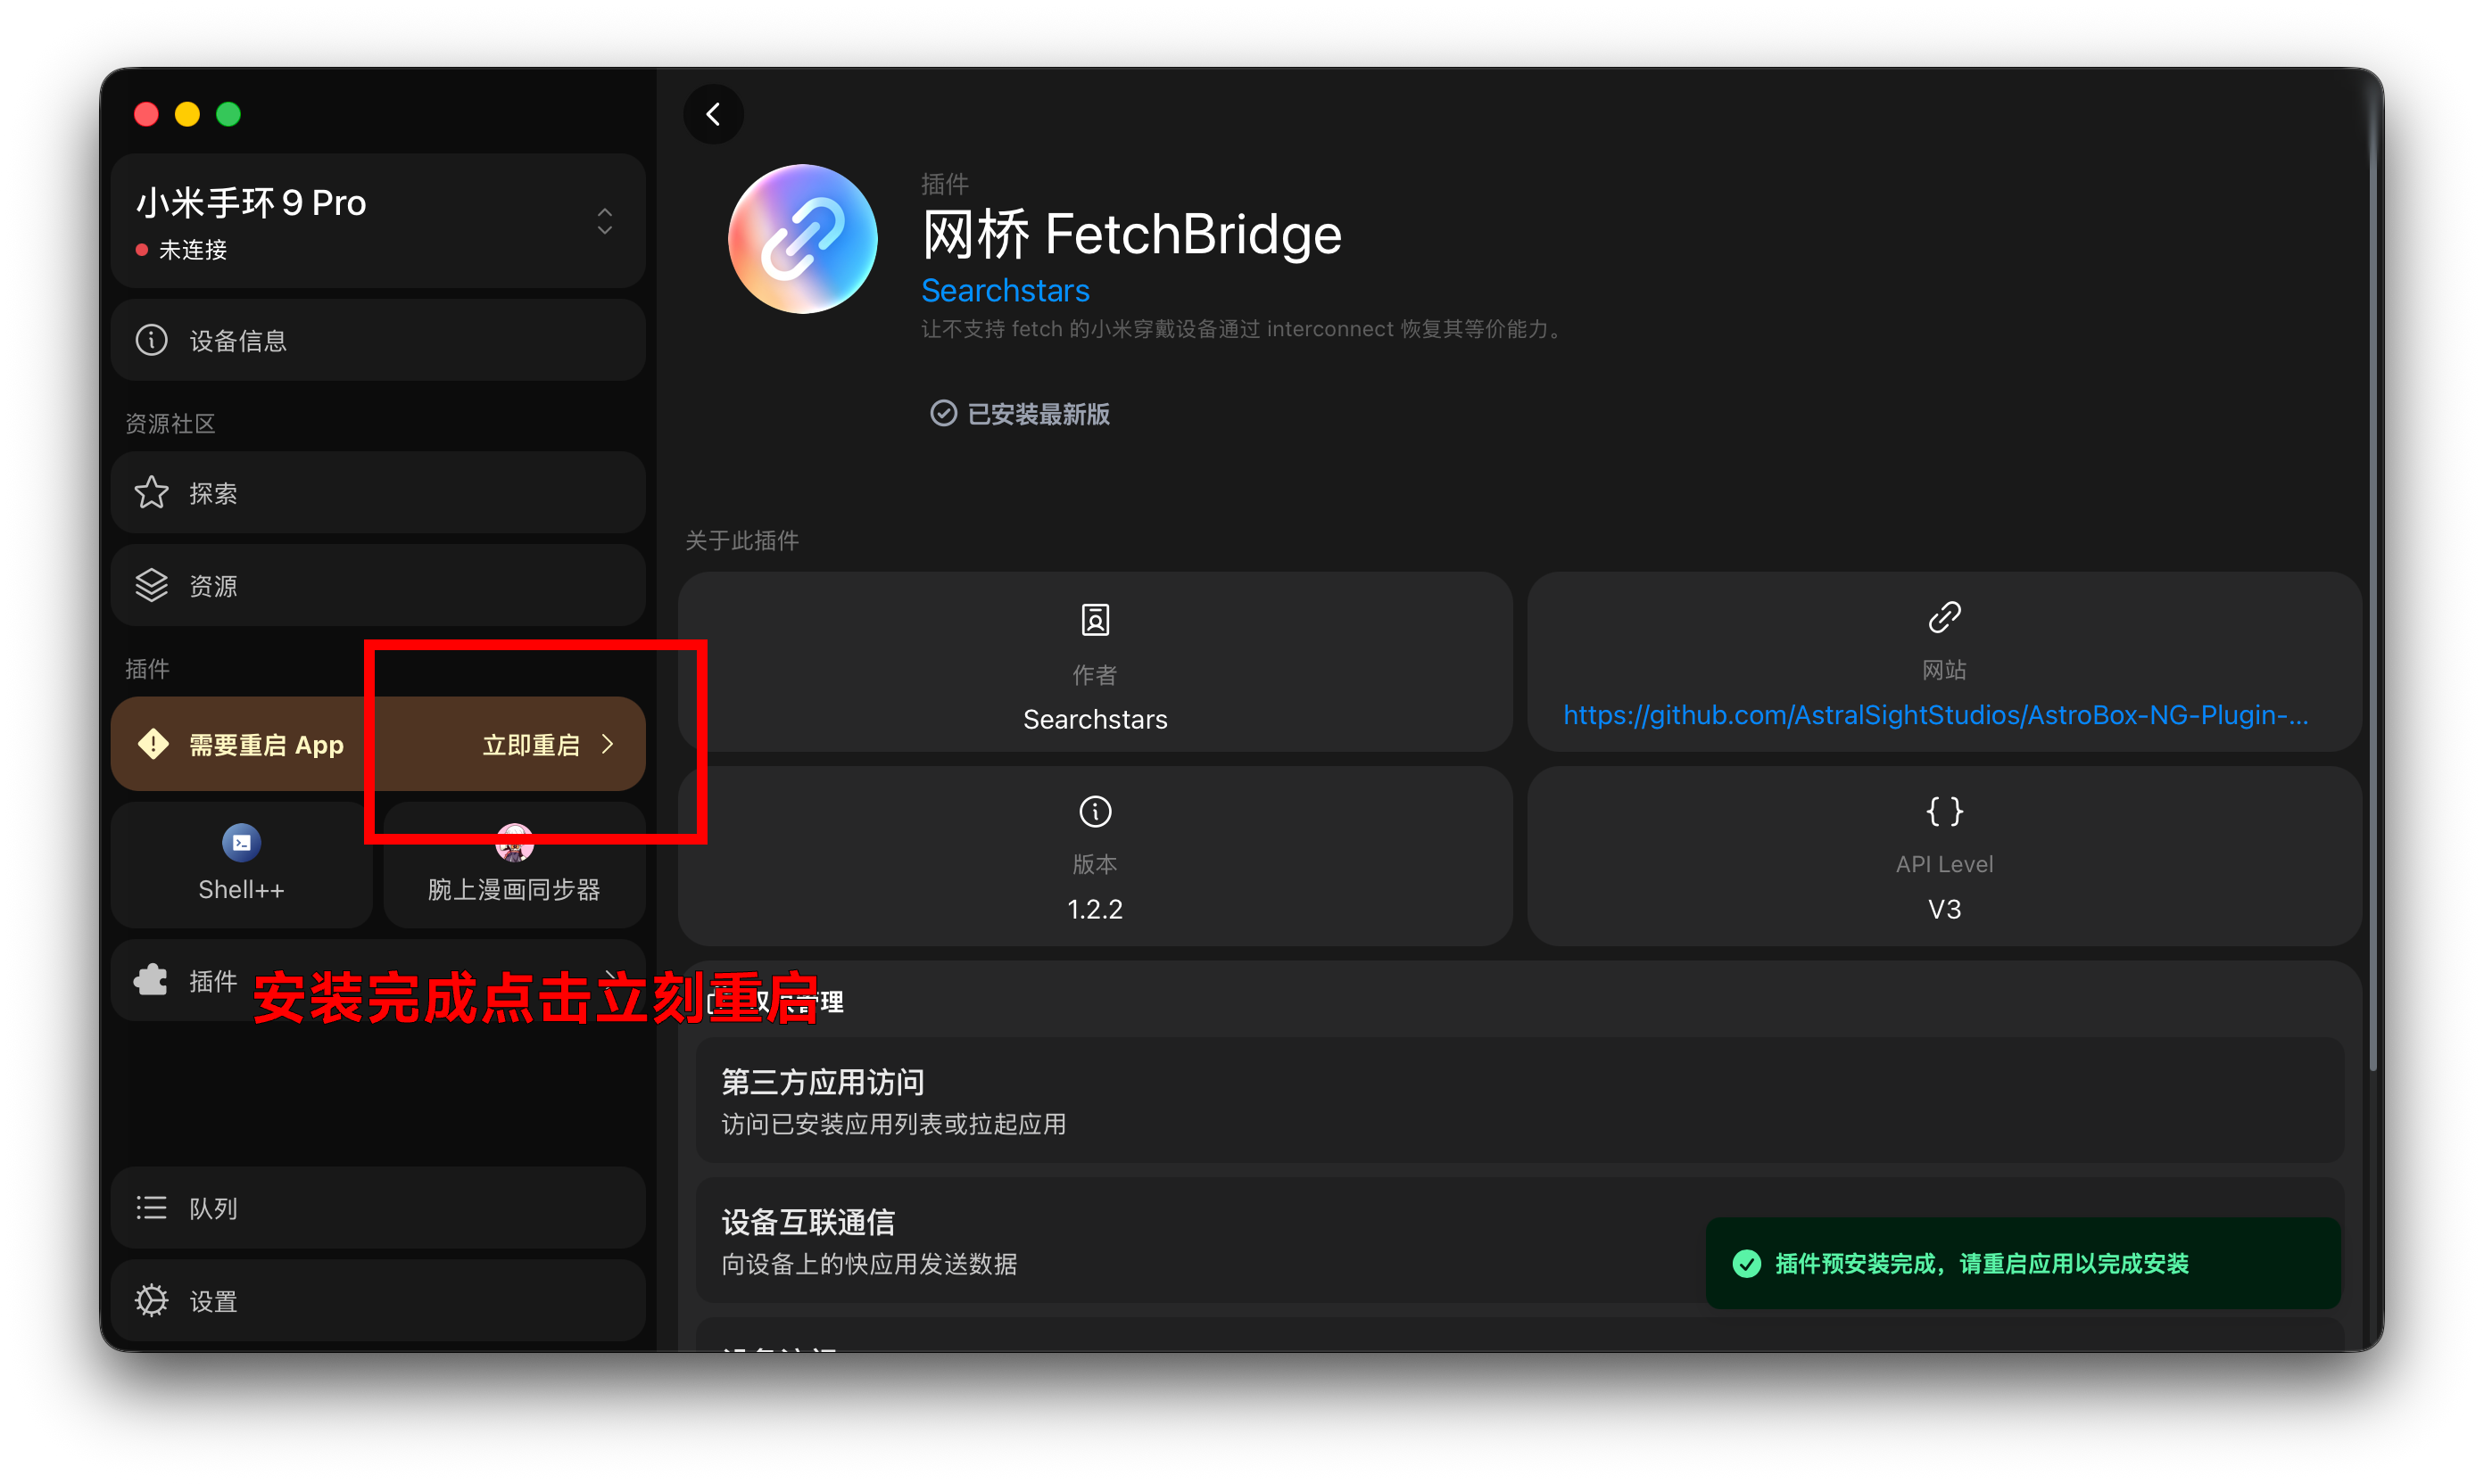This screenshot has width=2484, height=1484.
Task: Open 设备信息 in the sidebar
Action: tap(378, 340)
